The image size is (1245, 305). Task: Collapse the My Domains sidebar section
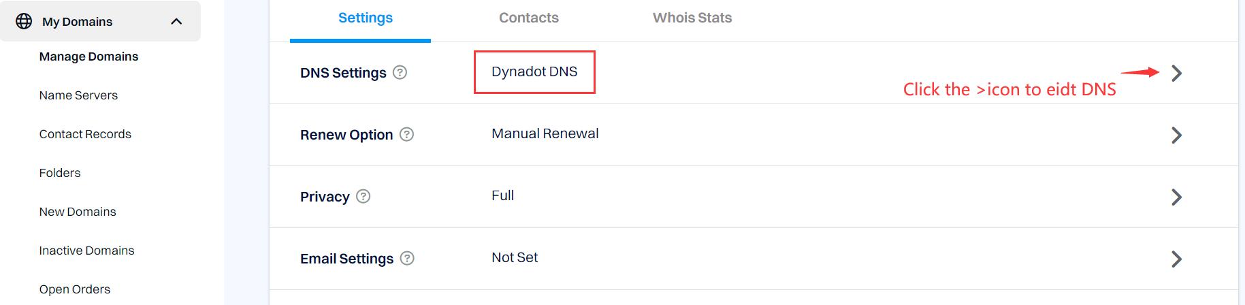(x=176, y=21)
